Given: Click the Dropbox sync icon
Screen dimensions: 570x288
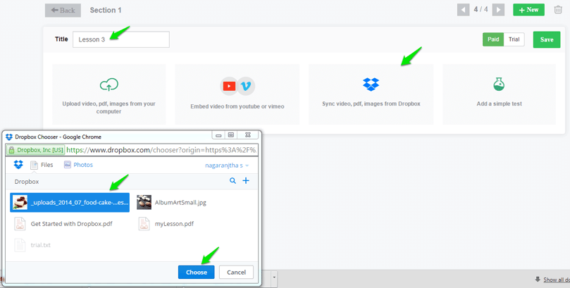Looking at the screenshot, I should pyautogui.click(x=371, y=84).
